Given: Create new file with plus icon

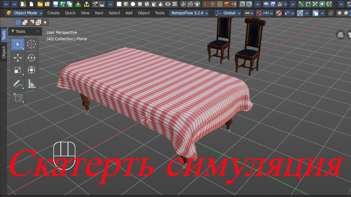Looking at the screenshot, I should [x=23, y=4].
